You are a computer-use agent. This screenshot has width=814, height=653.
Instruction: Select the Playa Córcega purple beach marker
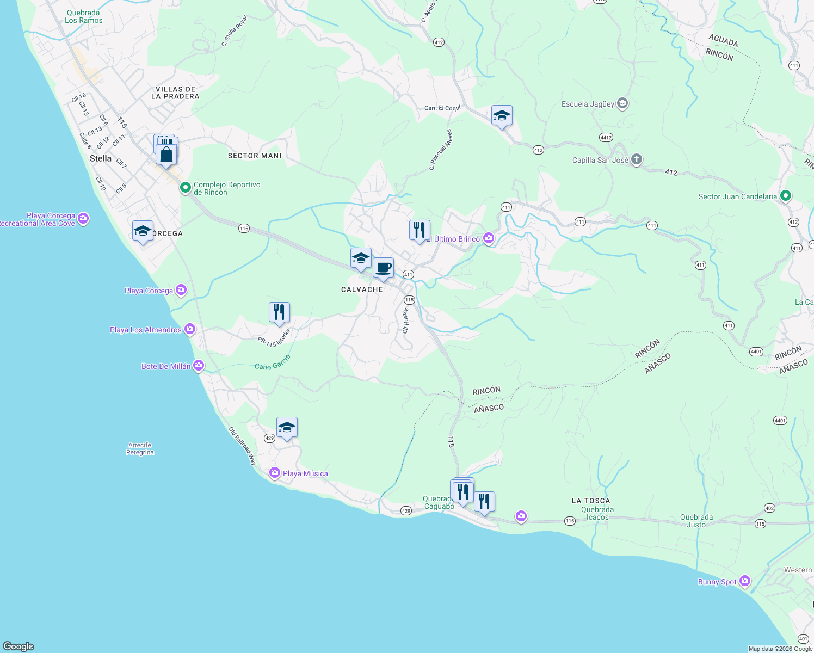pyautogui.click(x=181, y=290)
